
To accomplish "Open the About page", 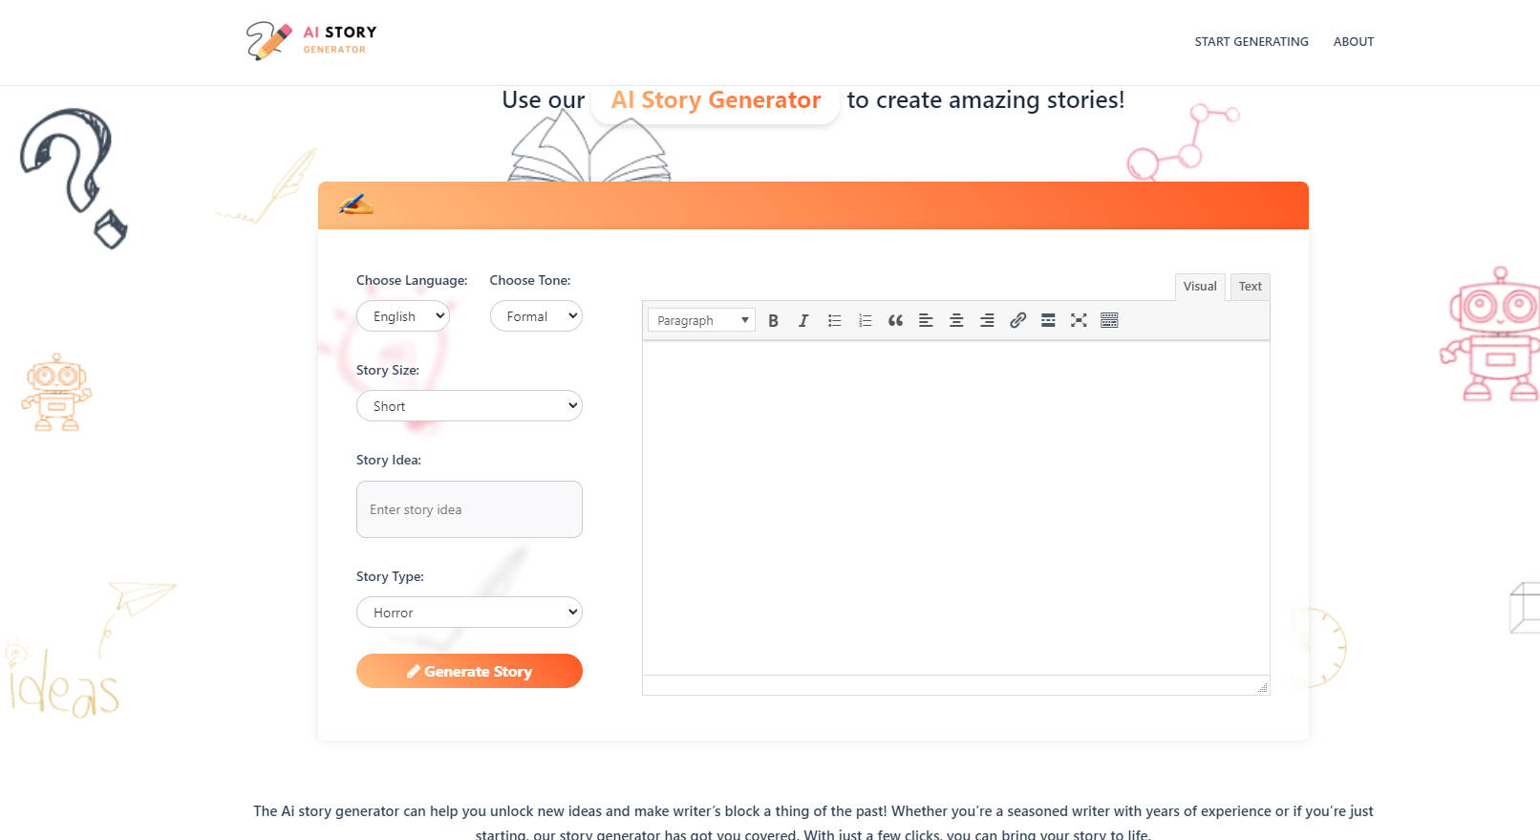I will click(x=1353, y=42).
